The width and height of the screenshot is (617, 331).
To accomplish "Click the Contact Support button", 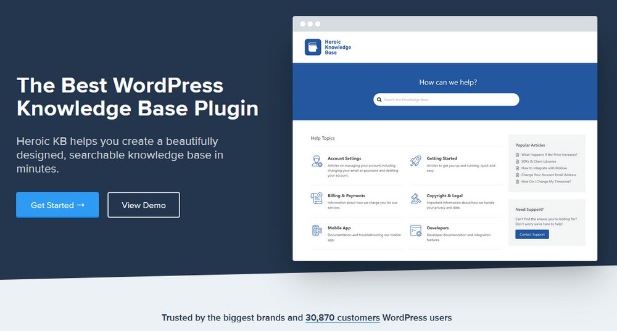I will tap(532, 234).
